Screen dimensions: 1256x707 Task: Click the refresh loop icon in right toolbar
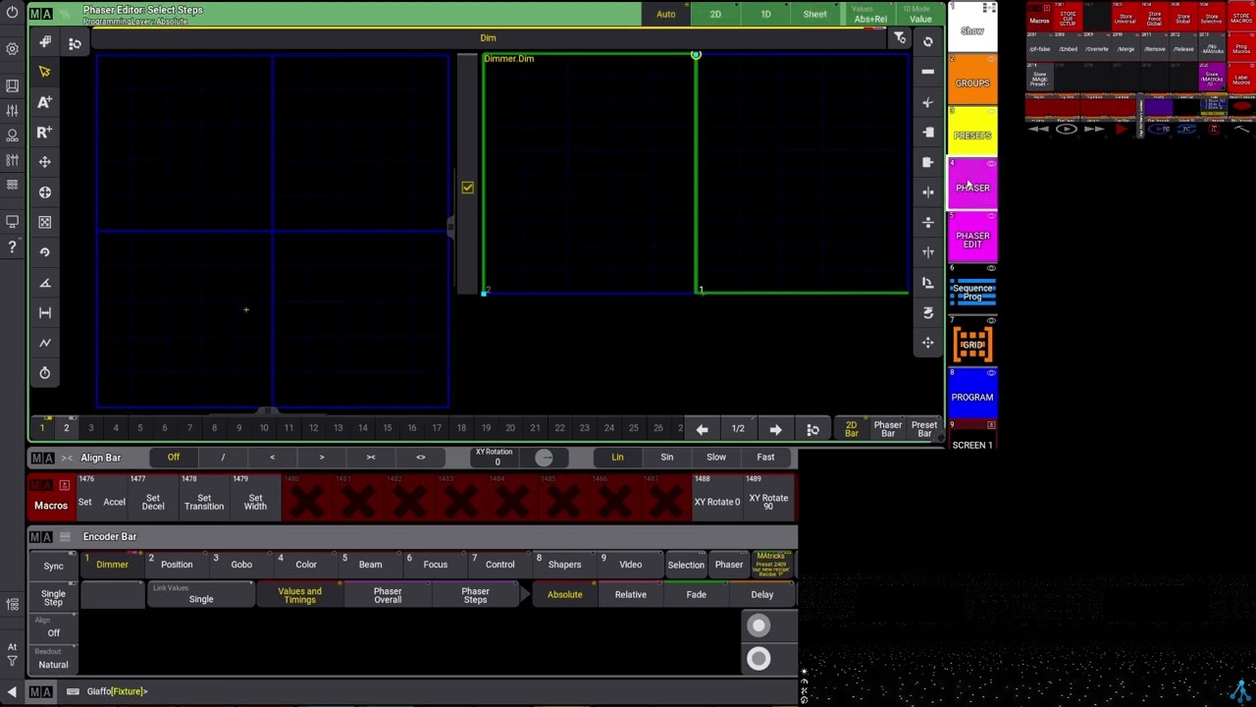click(927, 41)
